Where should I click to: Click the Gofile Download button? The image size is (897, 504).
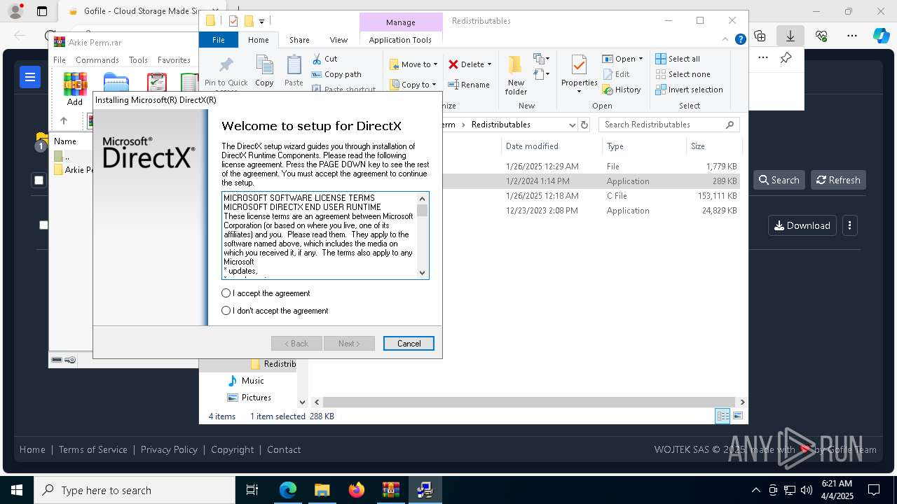(802, 225)
